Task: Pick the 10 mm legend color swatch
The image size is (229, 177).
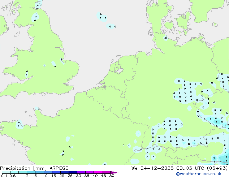Action: 48,172
